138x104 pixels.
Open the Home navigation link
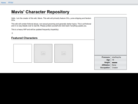[3, 3]
